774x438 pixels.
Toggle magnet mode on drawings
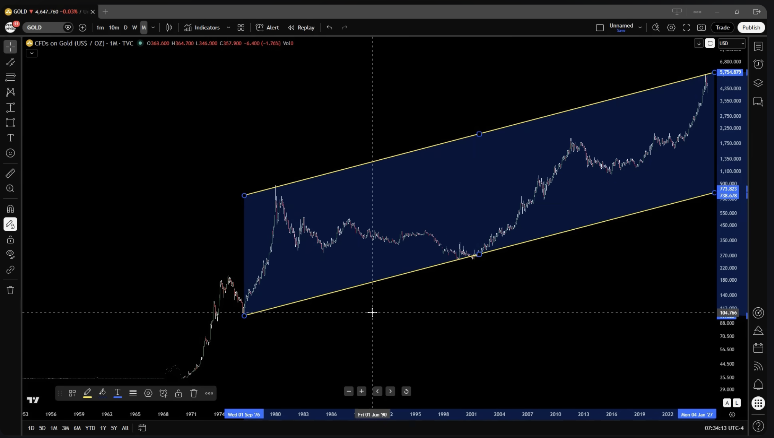point(10,209)
